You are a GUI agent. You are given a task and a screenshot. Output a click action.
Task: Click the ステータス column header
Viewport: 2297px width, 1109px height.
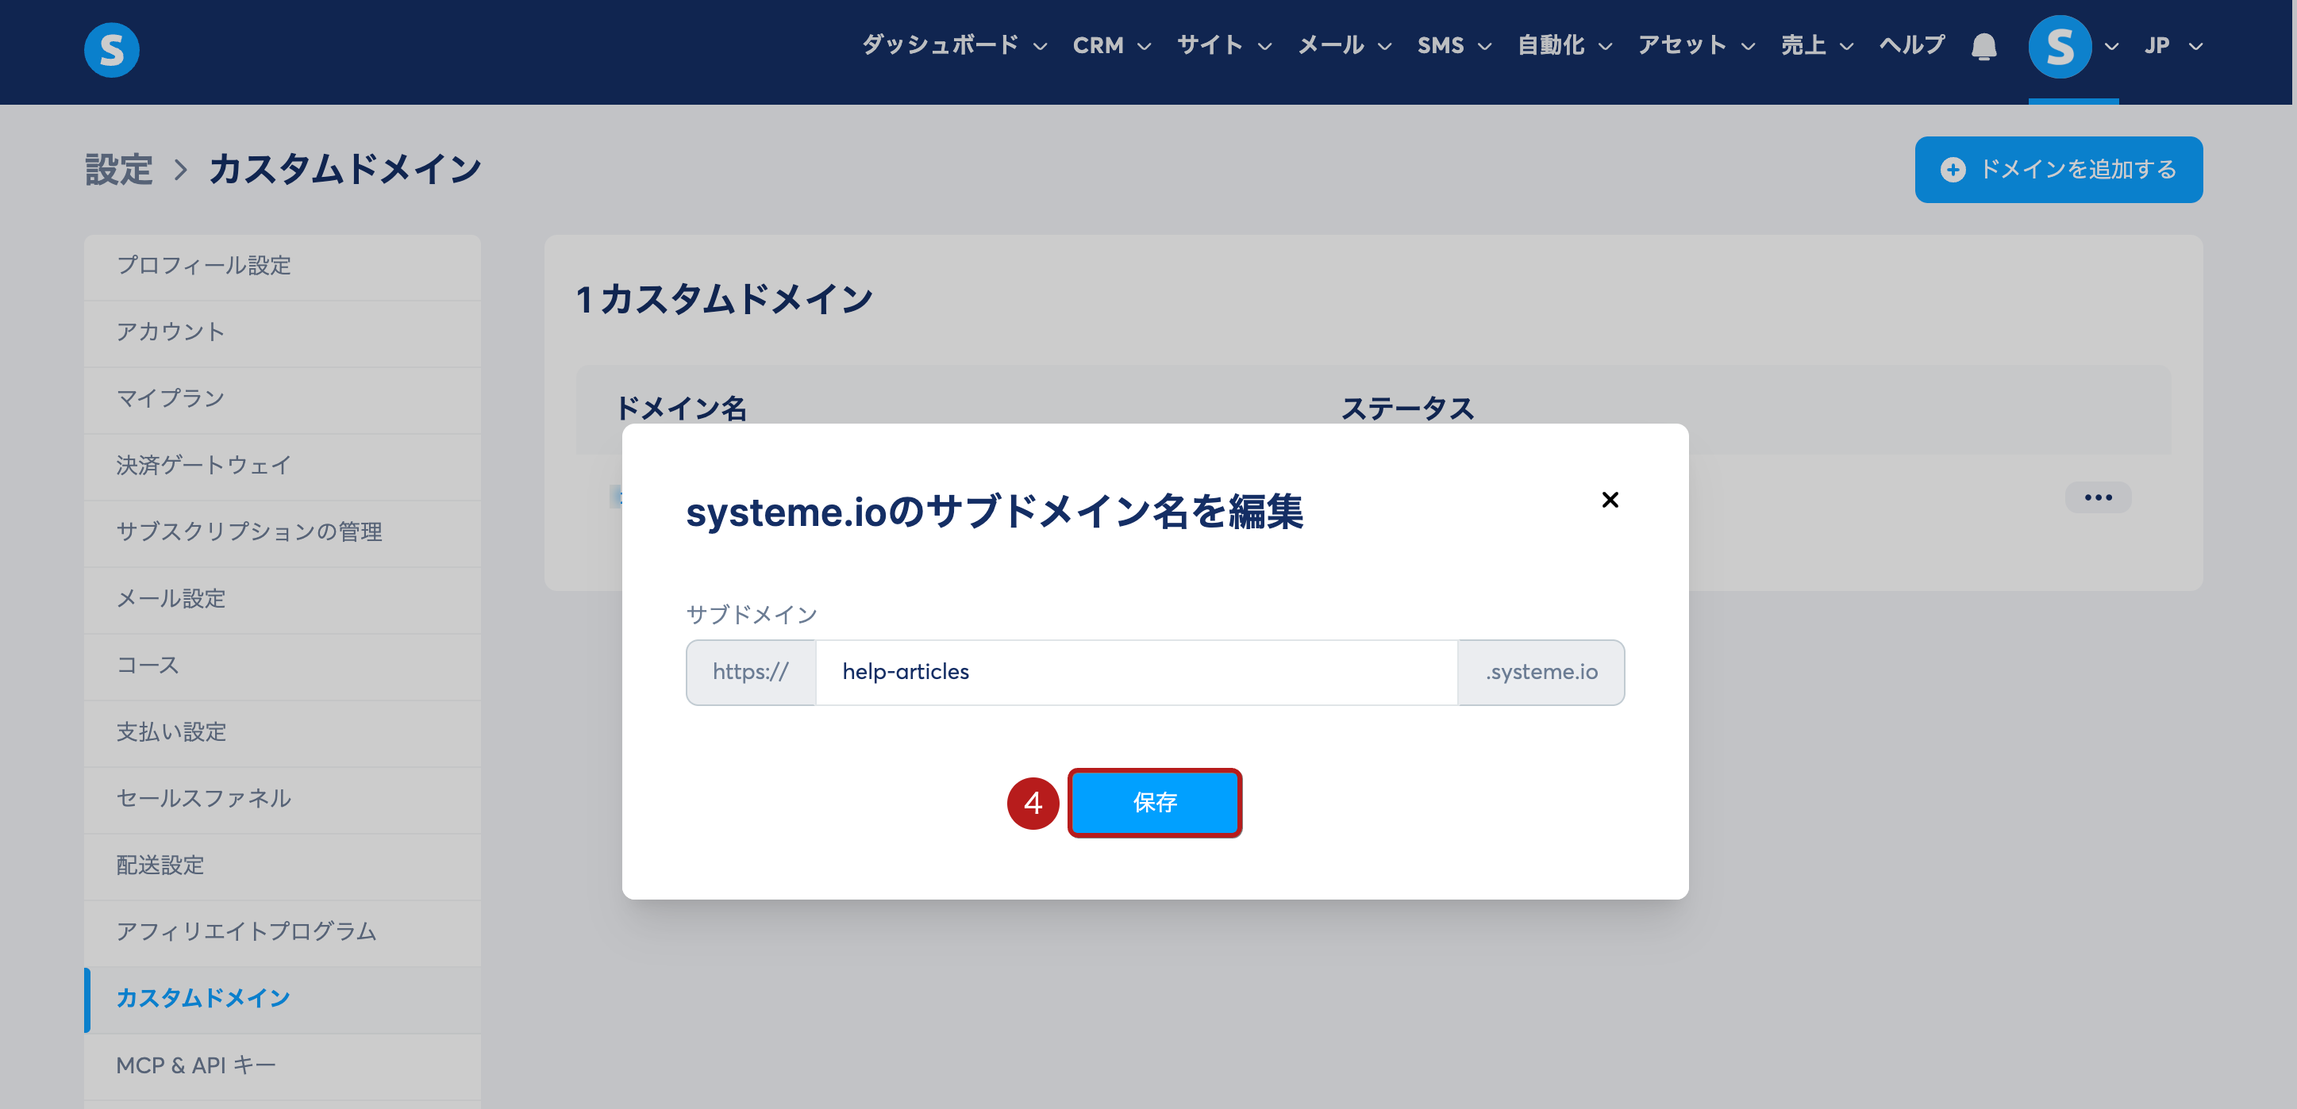point(1407,409)
